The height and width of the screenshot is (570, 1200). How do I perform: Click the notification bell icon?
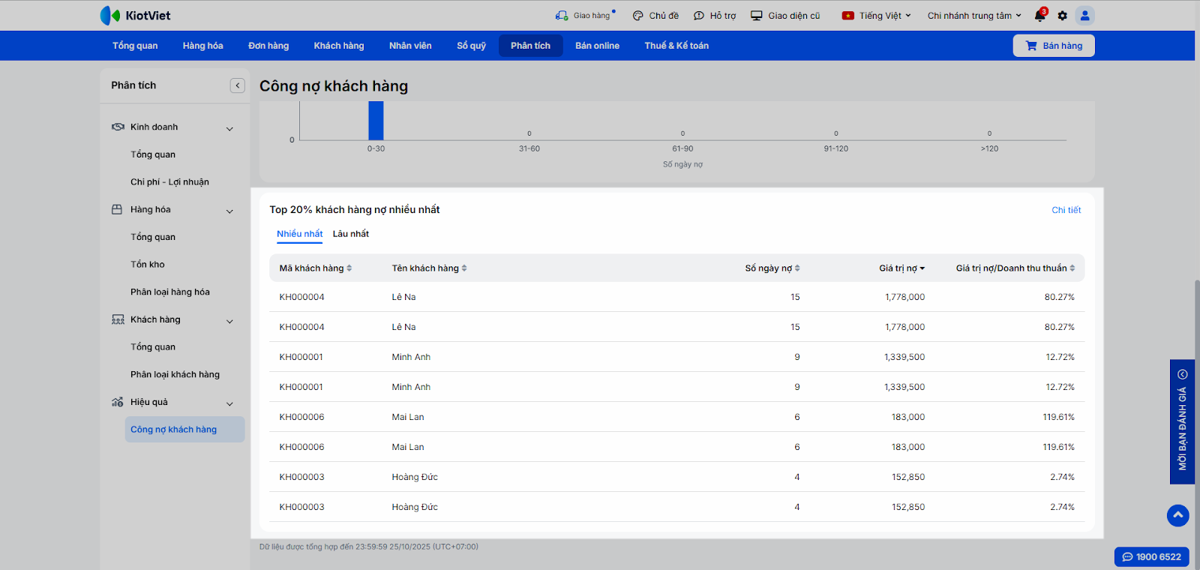point(1039,16)
